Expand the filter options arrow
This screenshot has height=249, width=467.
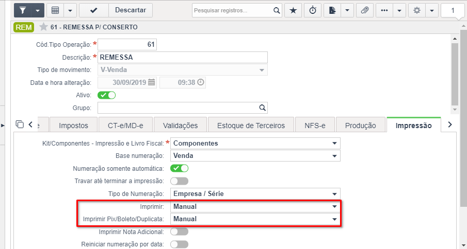pos(38,10)
